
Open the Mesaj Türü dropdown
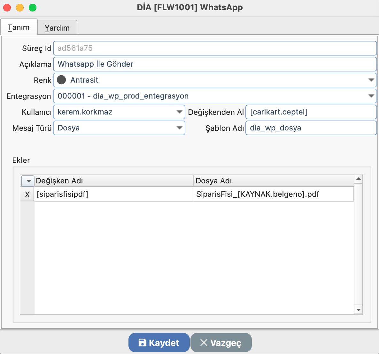point(179,128)
